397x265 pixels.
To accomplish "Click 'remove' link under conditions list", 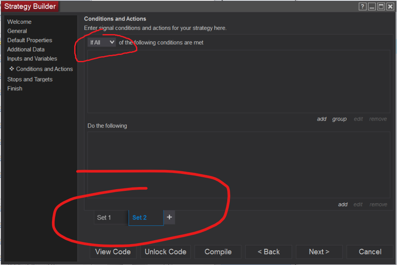I will pyautogui.click(x=378, y=119).
